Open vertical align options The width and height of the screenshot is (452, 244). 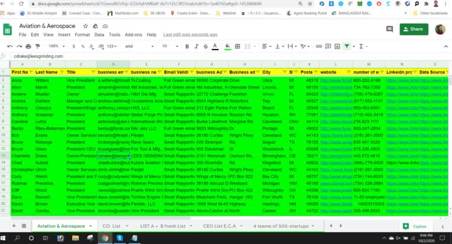(x=279, y=46)
